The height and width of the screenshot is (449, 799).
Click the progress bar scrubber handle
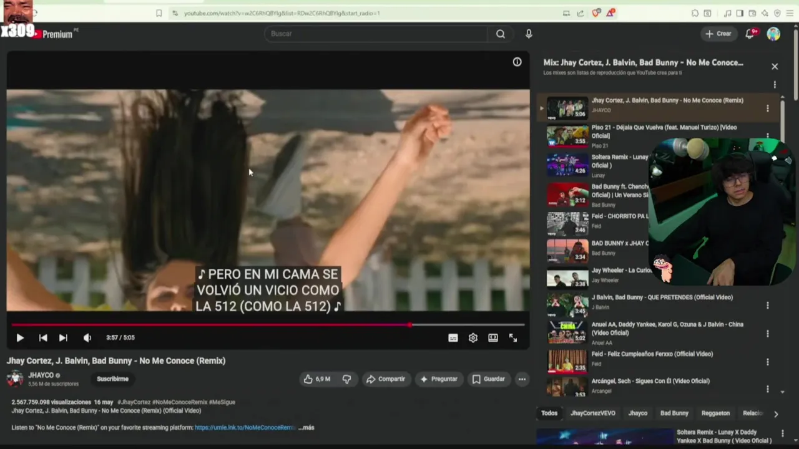pyautogui.click(x=410, y=325)
